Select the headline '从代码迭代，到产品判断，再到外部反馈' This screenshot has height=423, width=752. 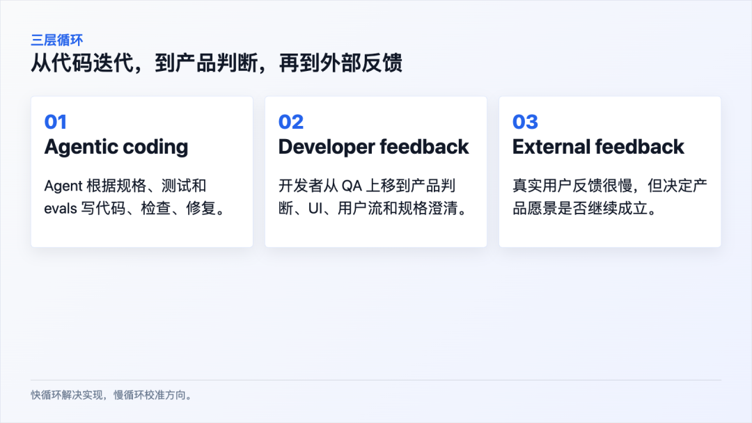tap(217, 63)
